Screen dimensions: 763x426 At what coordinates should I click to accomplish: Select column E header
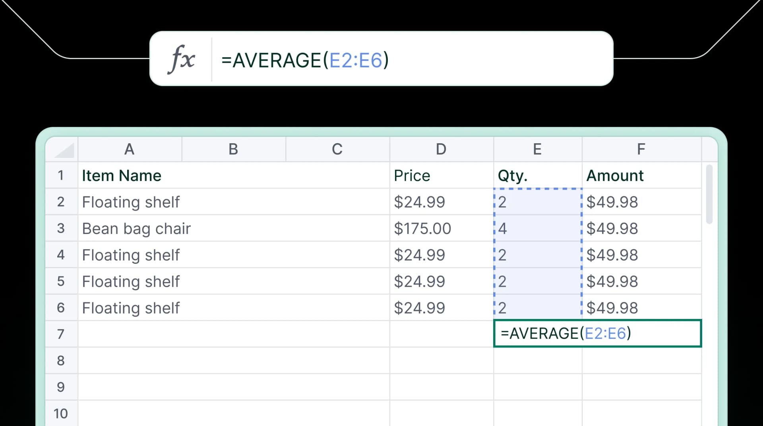pyautogui.click(x=538, y=149)
